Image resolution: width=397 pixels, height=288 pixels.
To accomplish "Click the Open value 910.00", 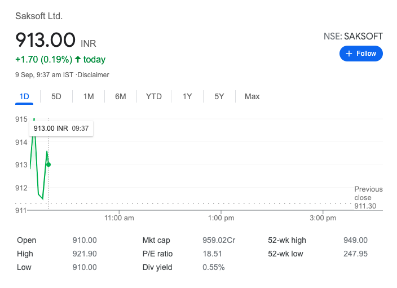I will (85, 240).
